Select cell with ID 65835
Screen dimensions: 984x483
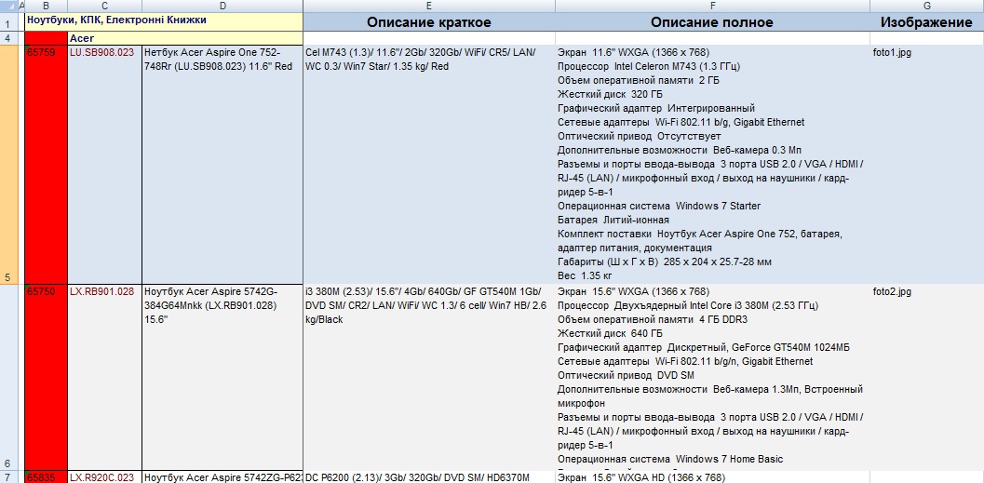(x=46, y=477)
